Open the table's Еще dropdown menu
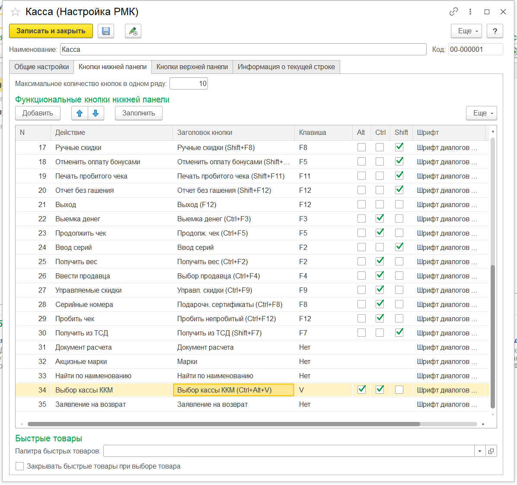This screenshot has height=485, width=517. tap(482, 113)
